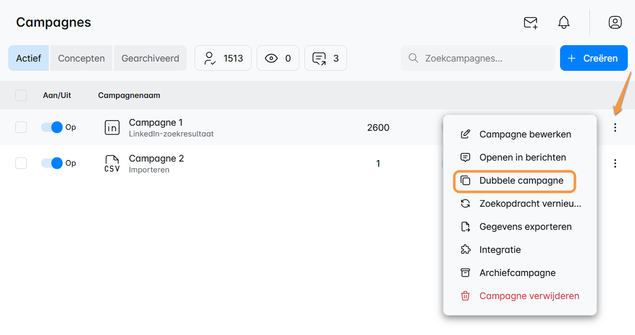Click the CSV file icon for Campagne 2
Viewport: 635px width, 335px height.
(x=112, y=164)
